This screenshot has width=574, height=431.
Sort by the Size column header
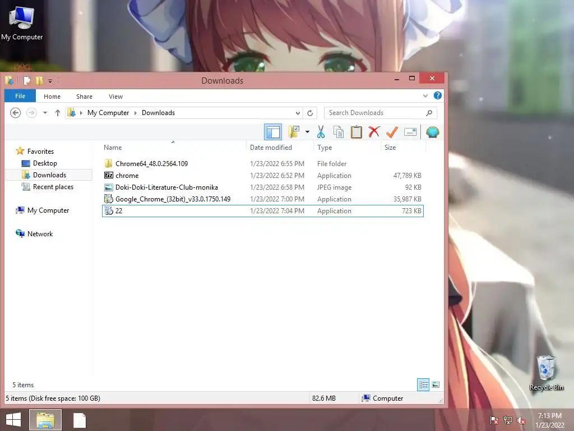click(x=390, y=148)
